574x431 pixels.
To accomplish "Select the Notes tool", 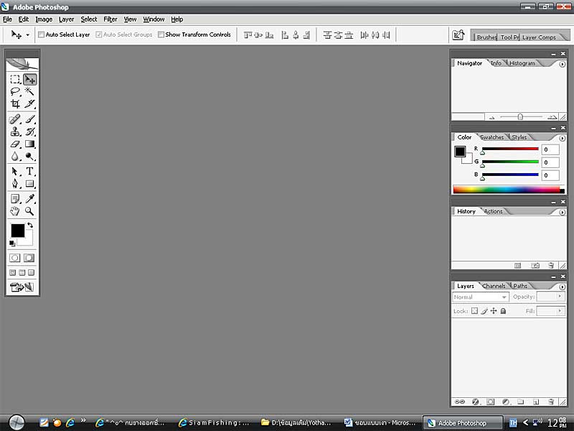I will (15, 199).
